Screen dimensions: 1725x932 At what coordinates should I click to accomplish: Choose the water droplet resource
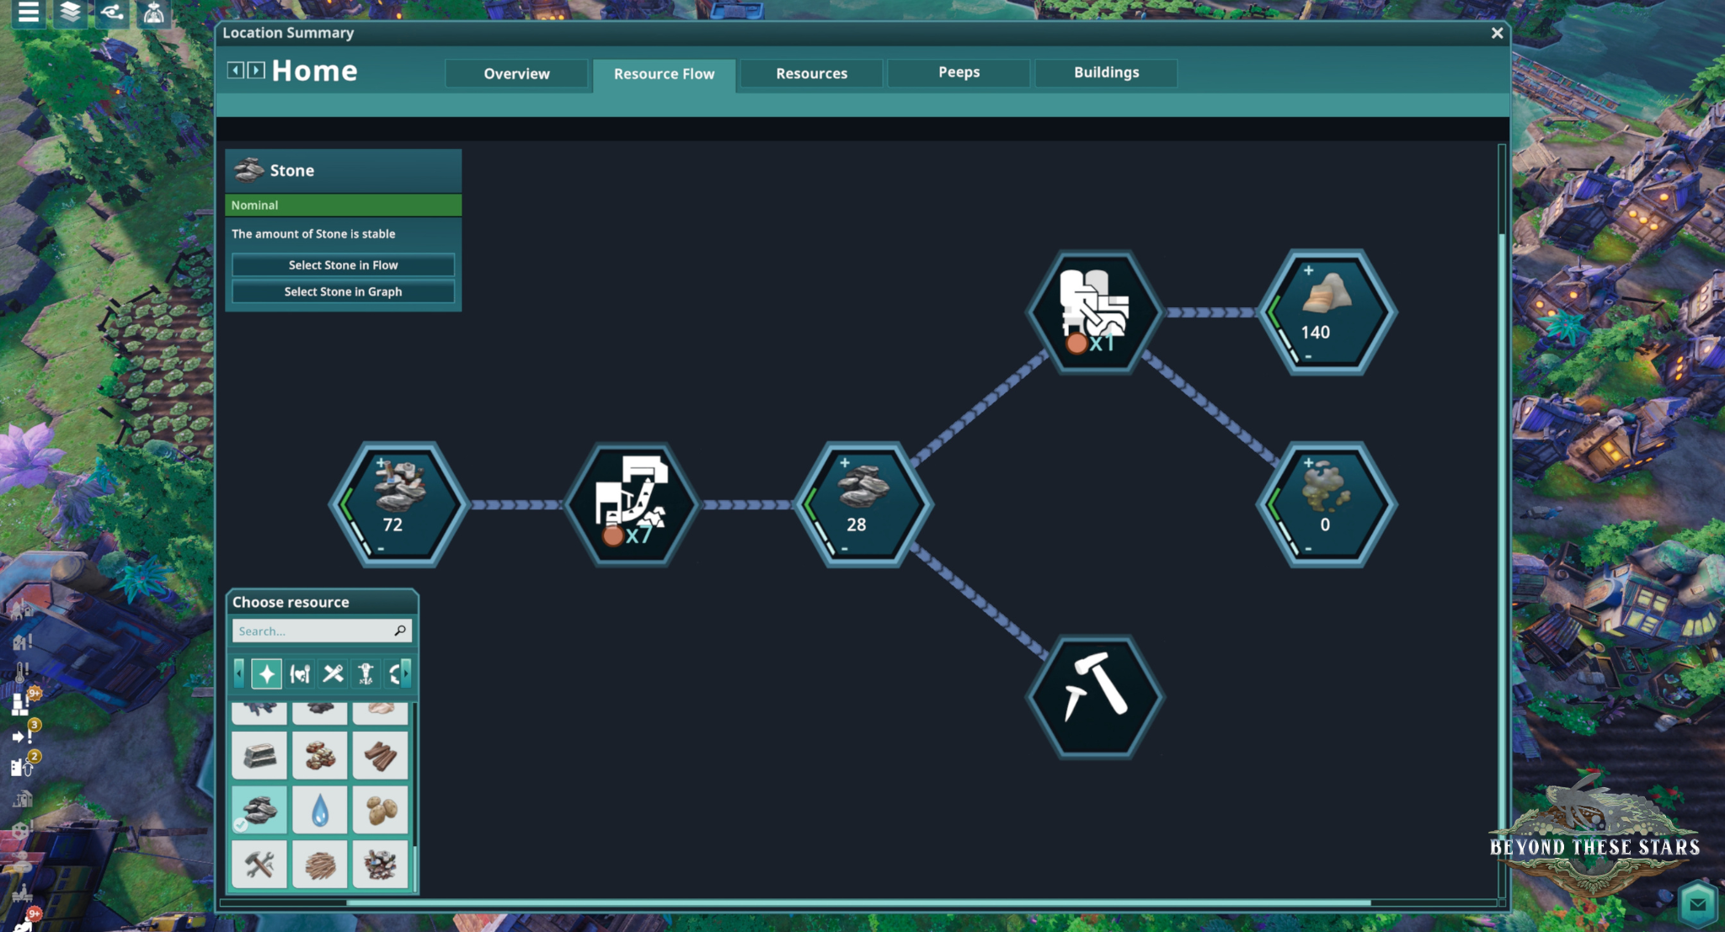(320, 810)
